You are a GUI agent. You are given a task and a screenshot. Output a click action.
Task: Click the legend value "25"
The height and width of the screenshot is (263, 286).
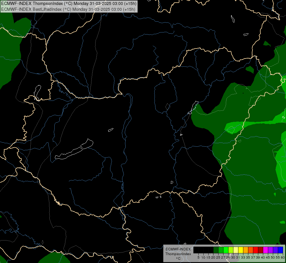[218, 257]
